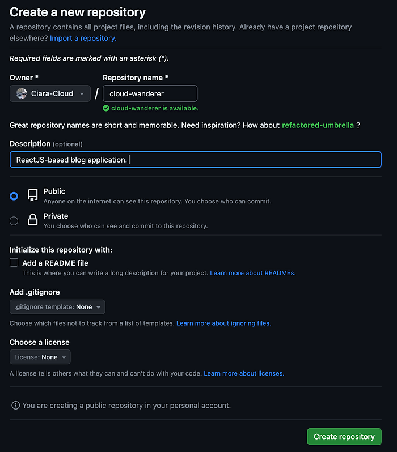Open the Learn more about READMEs link

pyautogui.click(x=252, y=273)
